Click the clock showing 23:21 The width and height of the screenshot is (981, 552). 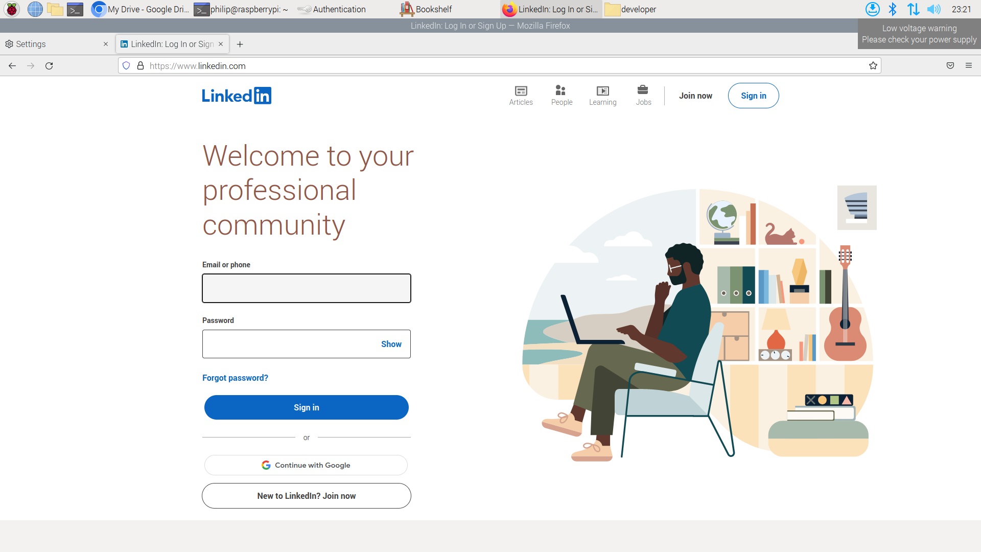(961, 9)
